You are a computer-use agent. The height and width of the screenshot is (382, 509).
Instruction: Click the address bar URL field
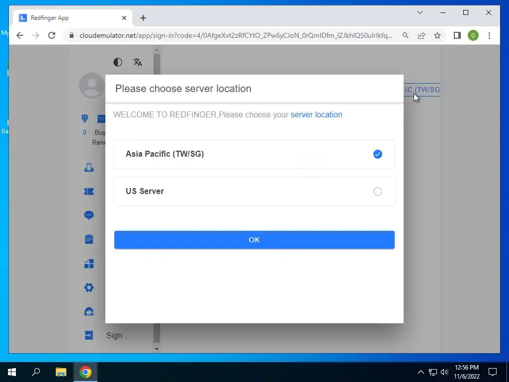tap(236, 35)
